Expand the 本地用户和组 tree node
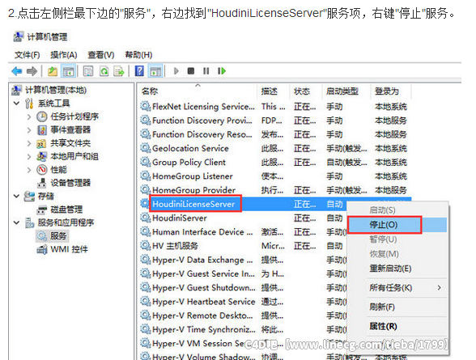The width and height of the screenshot is (476, 360). tap(29, 157)
